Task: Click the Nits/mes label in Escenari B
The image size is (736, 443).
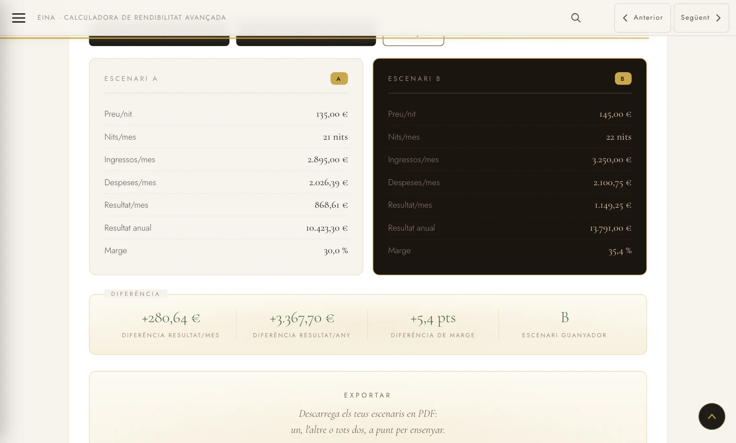Action: pyautogui.click(x=403, y=137)
